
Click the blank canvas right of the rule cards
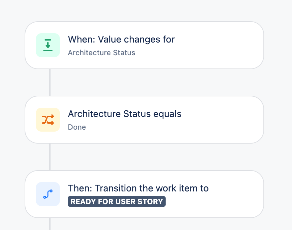click(278, 119)
